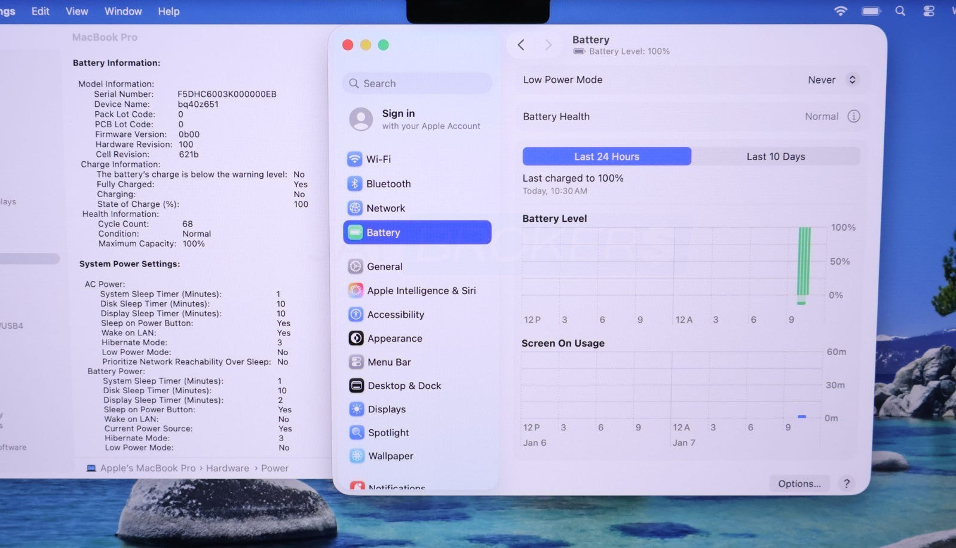Click Hardware in the path bar

(x=227, y=469)
